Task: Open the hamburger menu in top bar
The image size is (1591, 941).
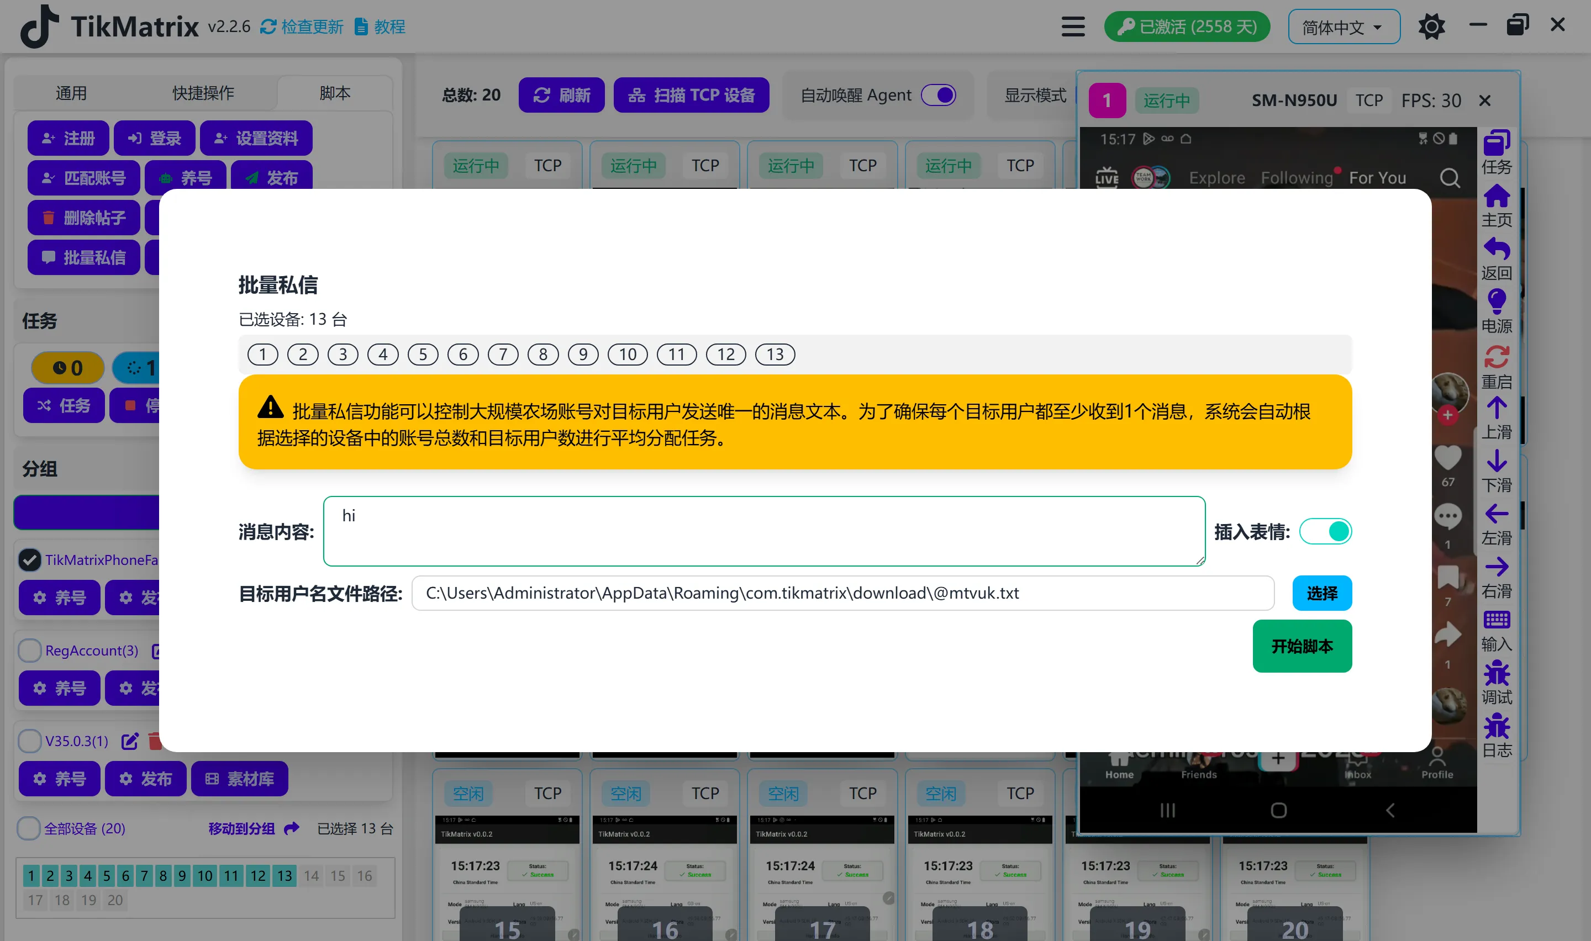Action: coord(1072,26)
